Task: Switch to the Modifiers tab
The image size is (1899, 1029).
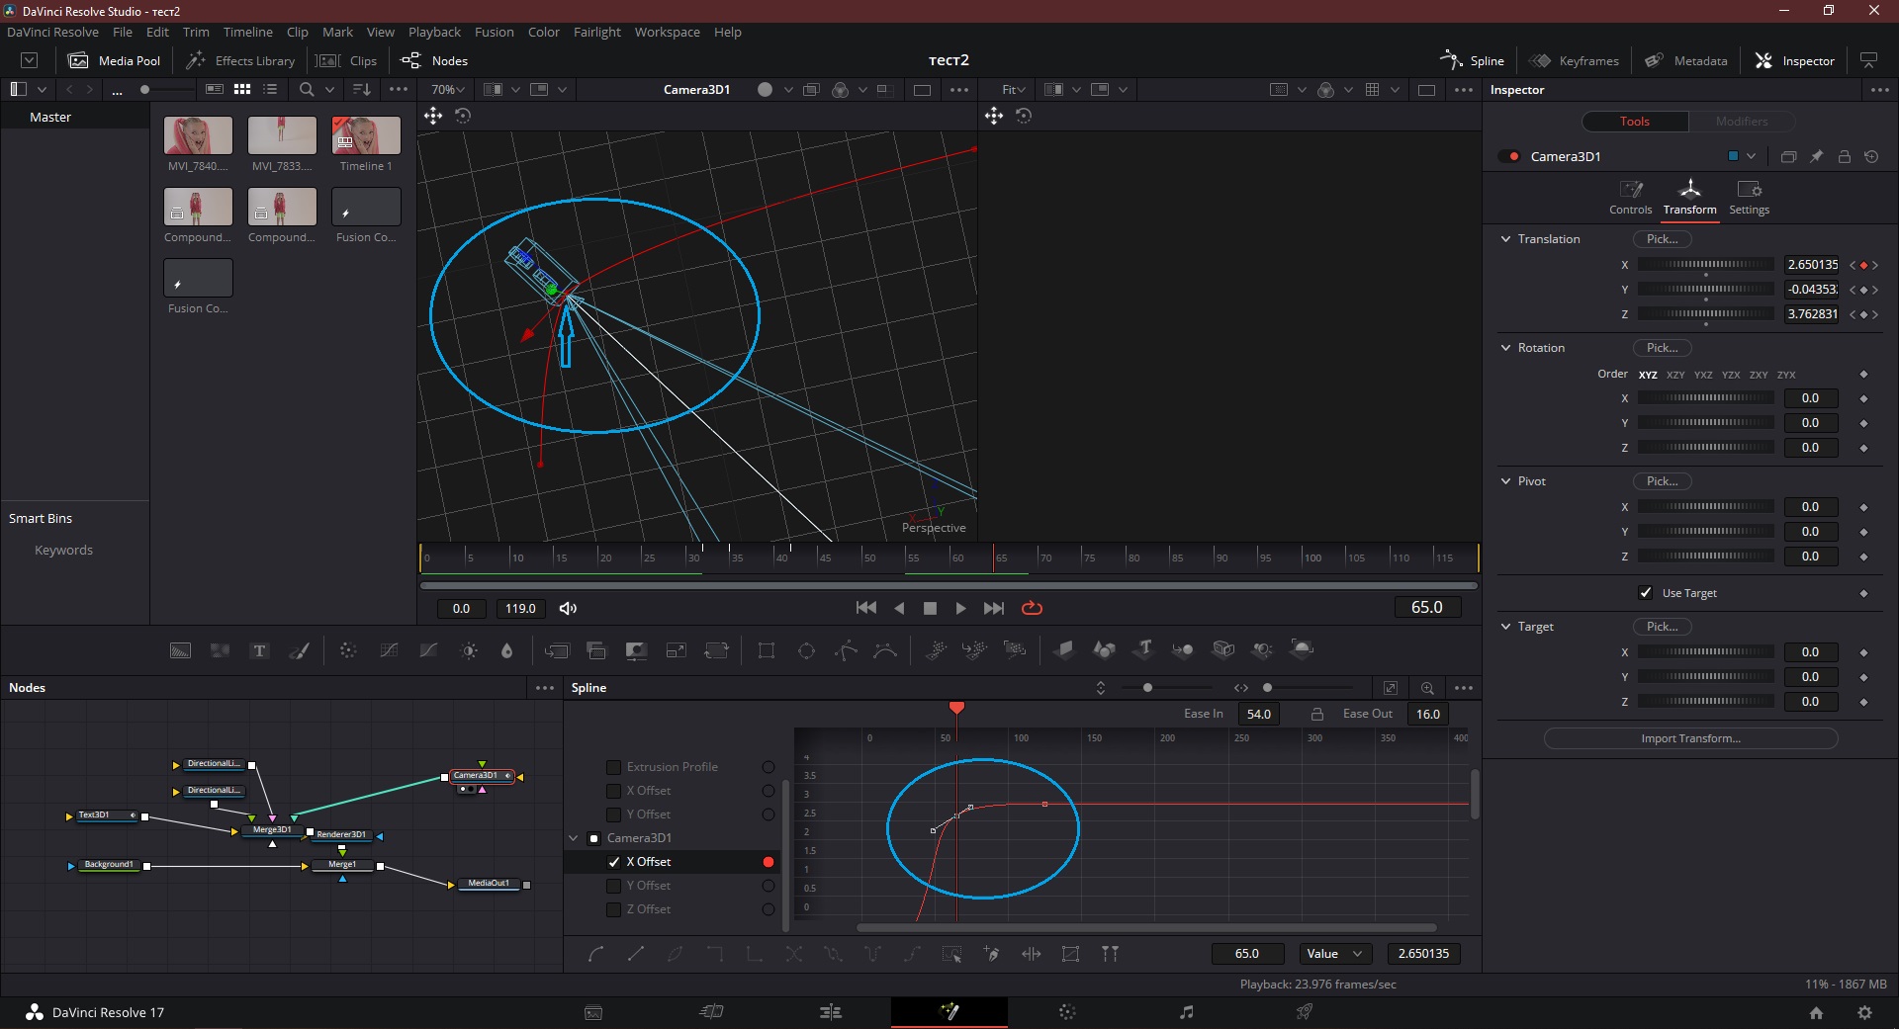Action: 1742,122
